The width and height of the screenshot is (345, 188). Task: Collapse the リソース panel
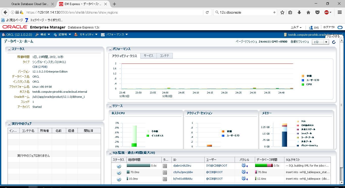(x=110, y=106)
